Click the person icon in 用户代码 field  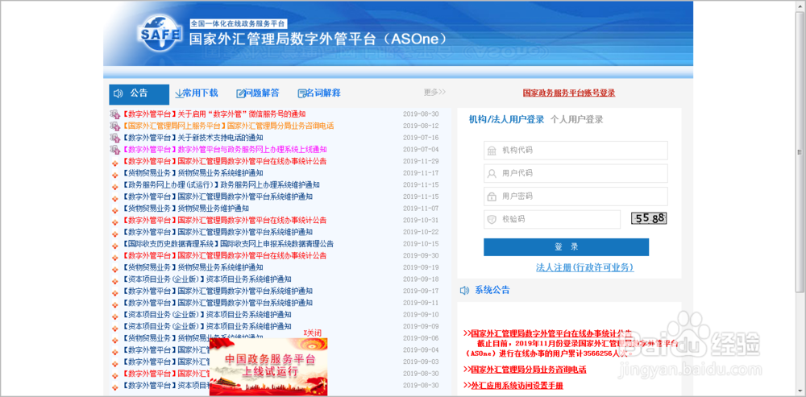pos(492,174)
